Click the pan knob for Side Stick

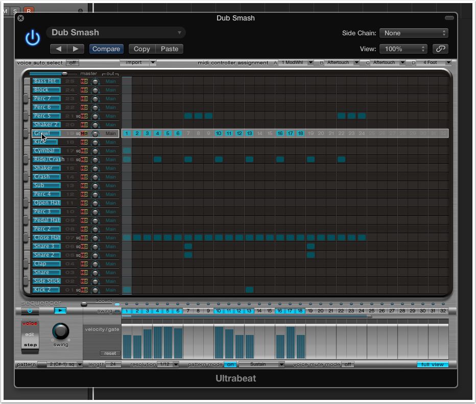click(x=96, y=281)
